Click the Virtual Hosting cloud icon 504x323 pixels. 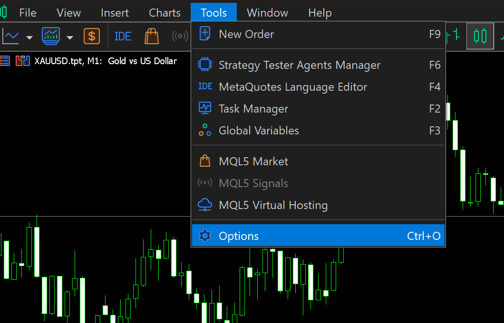pyautogui.click(x=205, y=205)
